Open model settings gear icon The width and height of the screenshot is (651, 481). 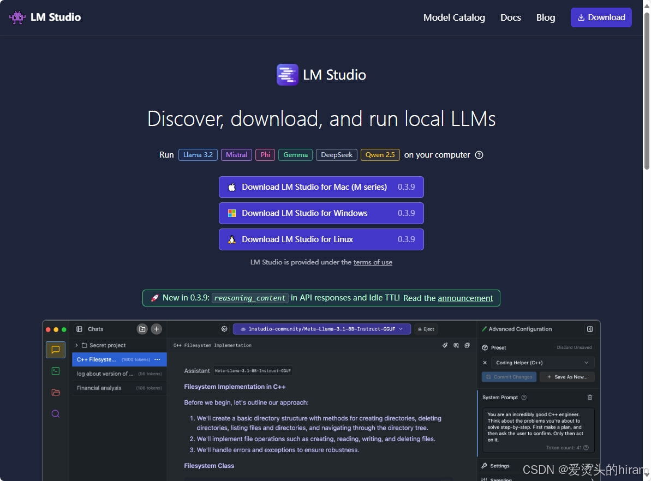(x=224, y=329)
